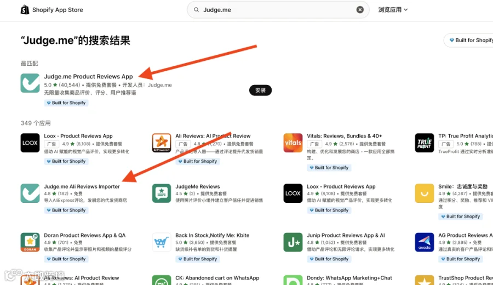
Task: Click the 广告 ad label on Vitals listing
Action: [x=314, y=144]
